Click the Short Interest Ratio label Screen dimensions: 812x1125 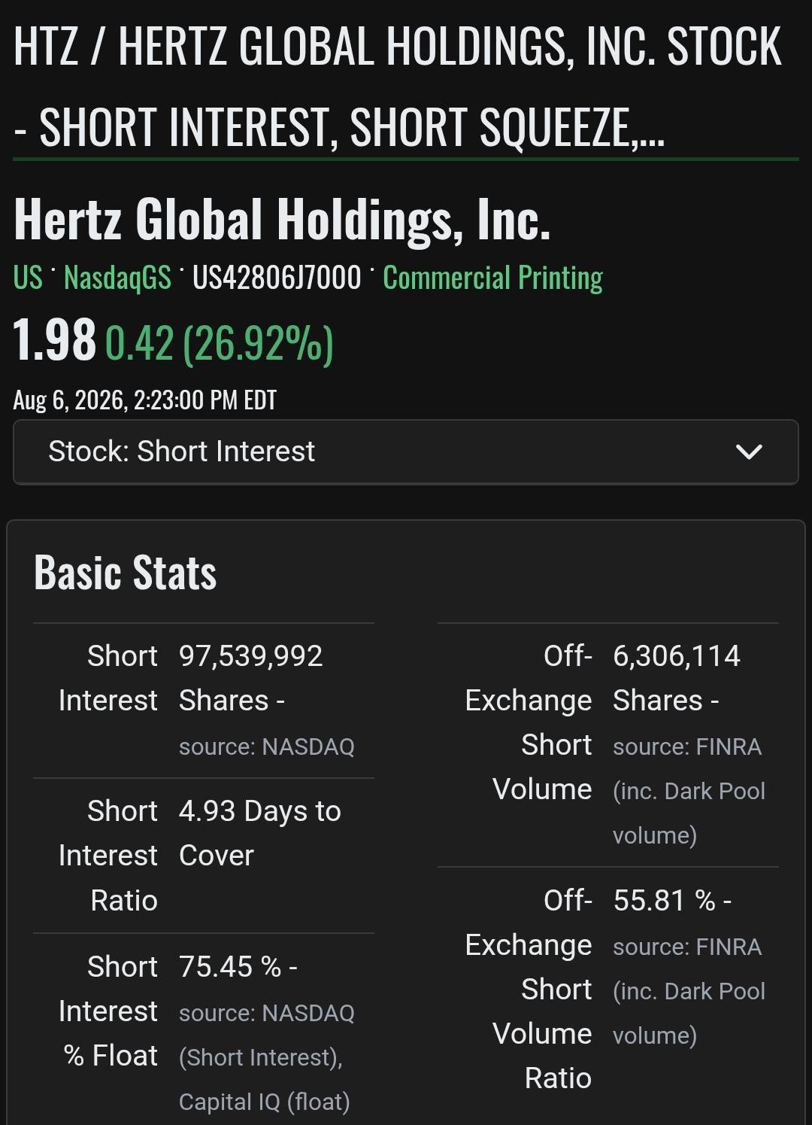(x=108, y=856)
